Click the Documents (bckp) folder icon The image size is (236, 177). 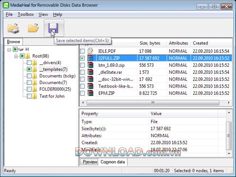[x=34, y=76]
